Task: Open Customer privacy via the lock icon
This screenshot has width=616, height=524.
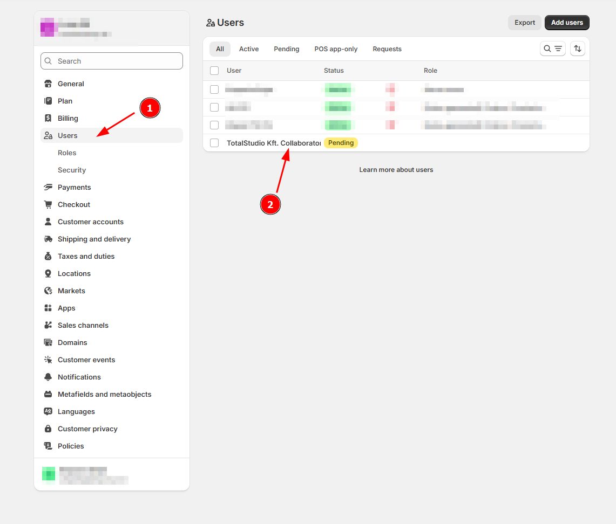Action: tap(48, 429)
